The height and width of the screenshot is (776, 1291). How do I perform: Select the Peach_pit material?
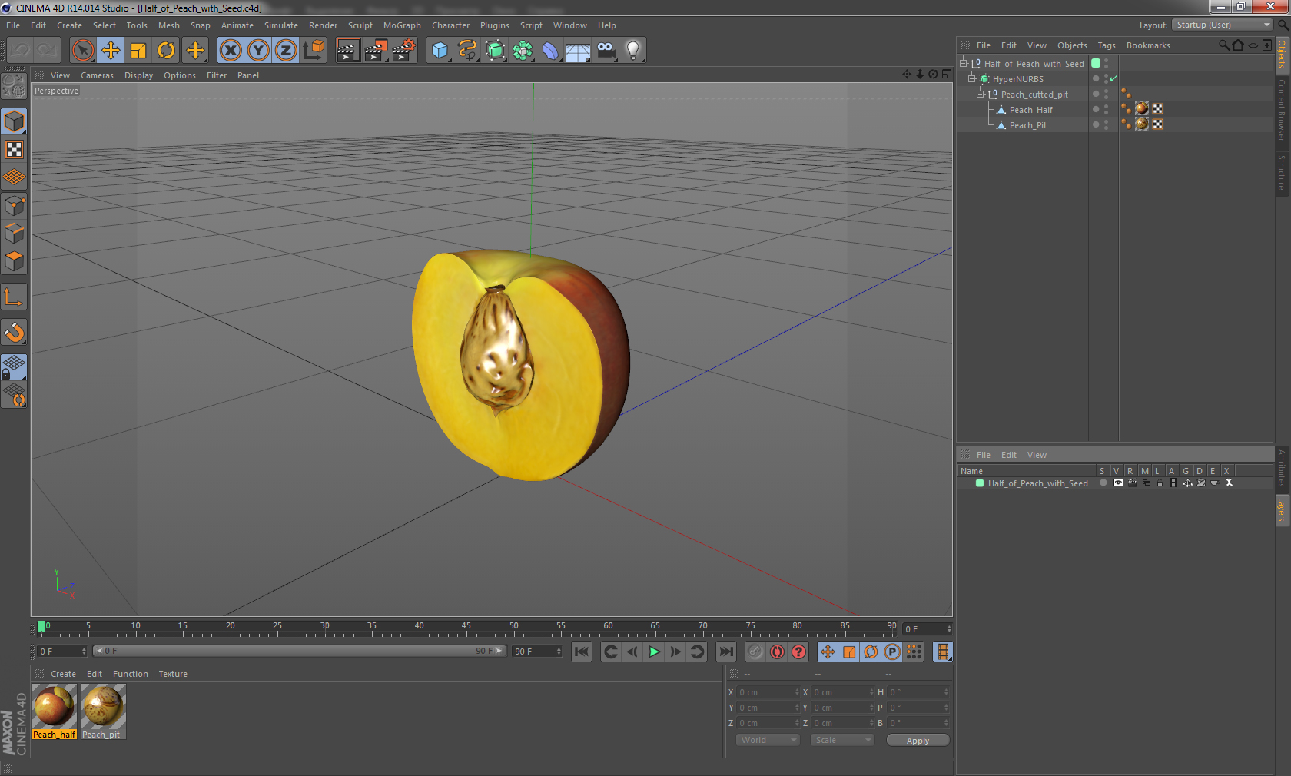tap(103, 711)
